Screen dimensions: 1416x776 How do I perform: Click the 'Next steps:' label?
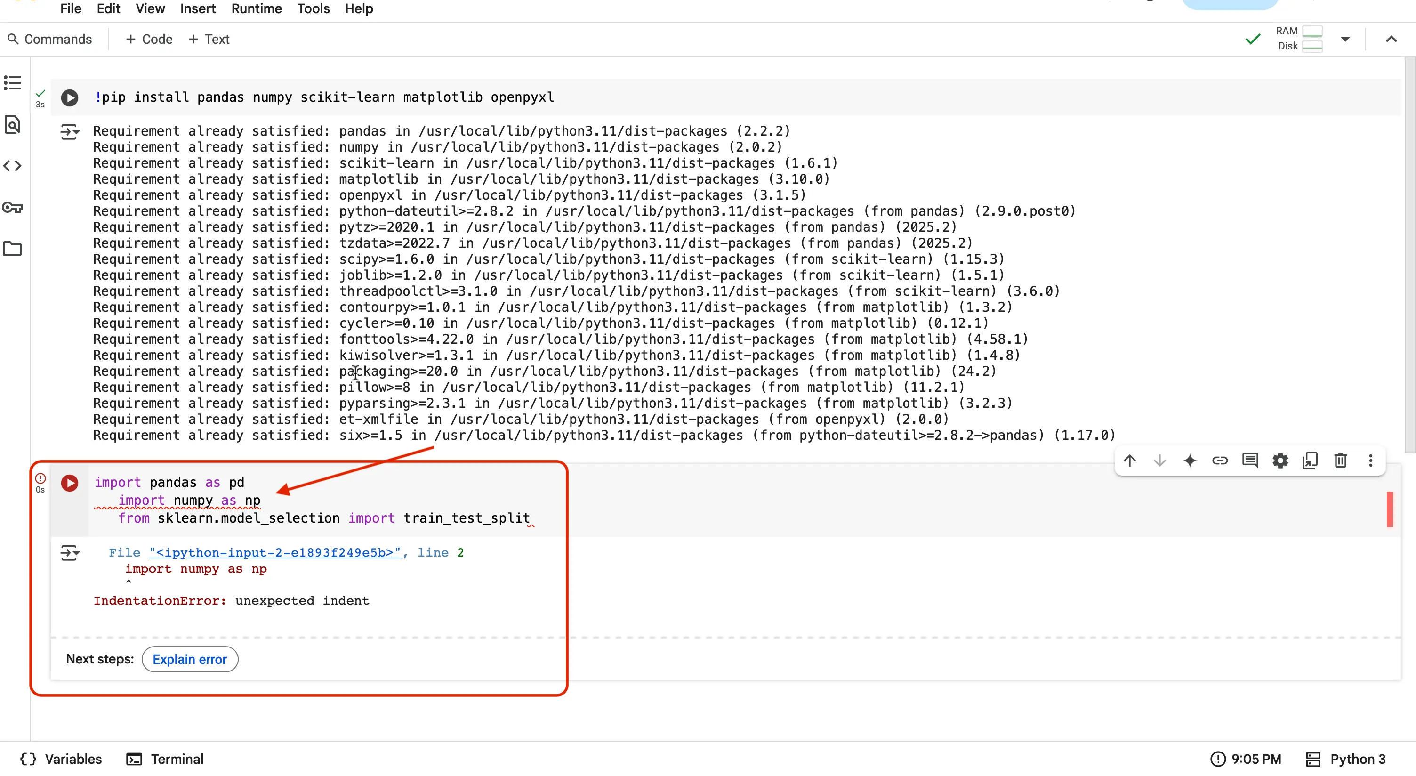pos(100,659)
